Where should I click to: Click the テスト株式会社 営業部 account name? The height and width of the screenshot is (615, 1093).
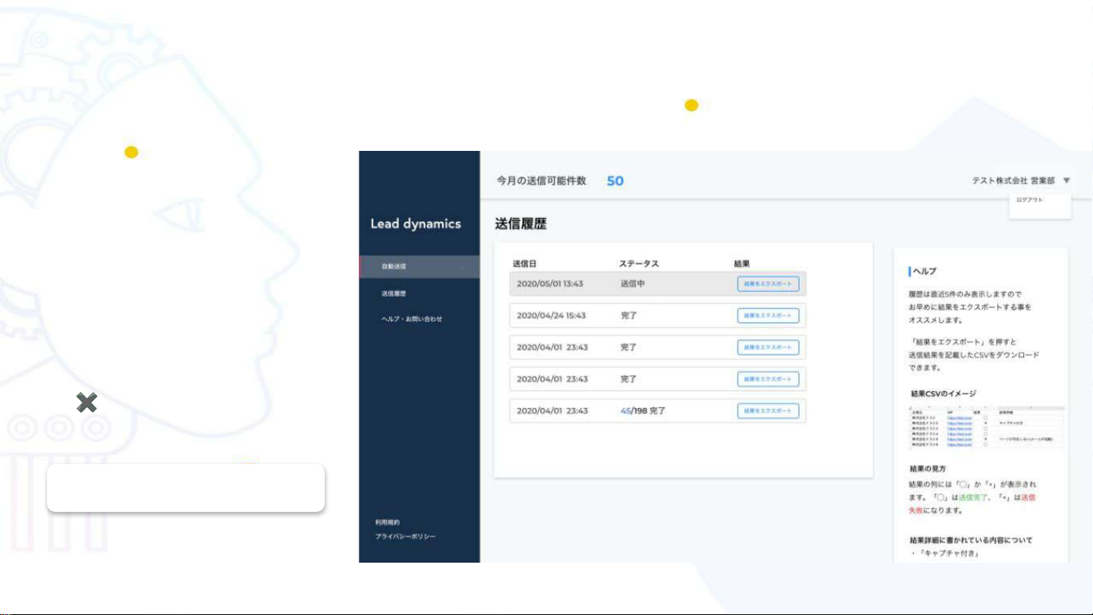1013,181
